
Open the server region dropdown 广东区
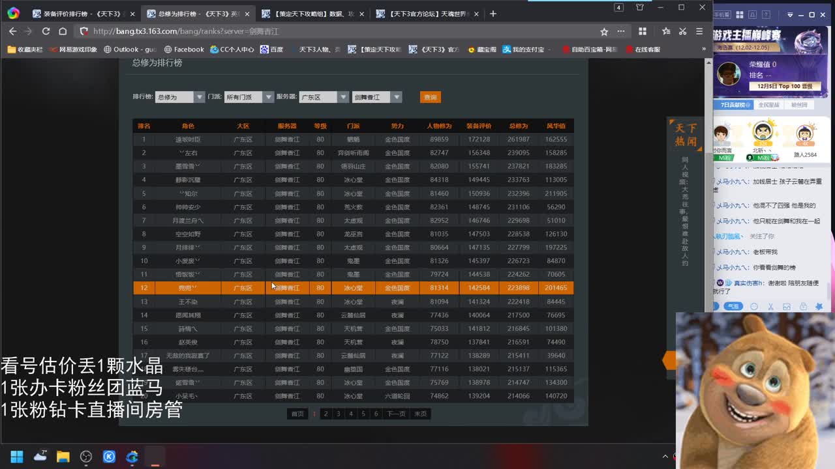pyautogui.click(x=324, y=97)
